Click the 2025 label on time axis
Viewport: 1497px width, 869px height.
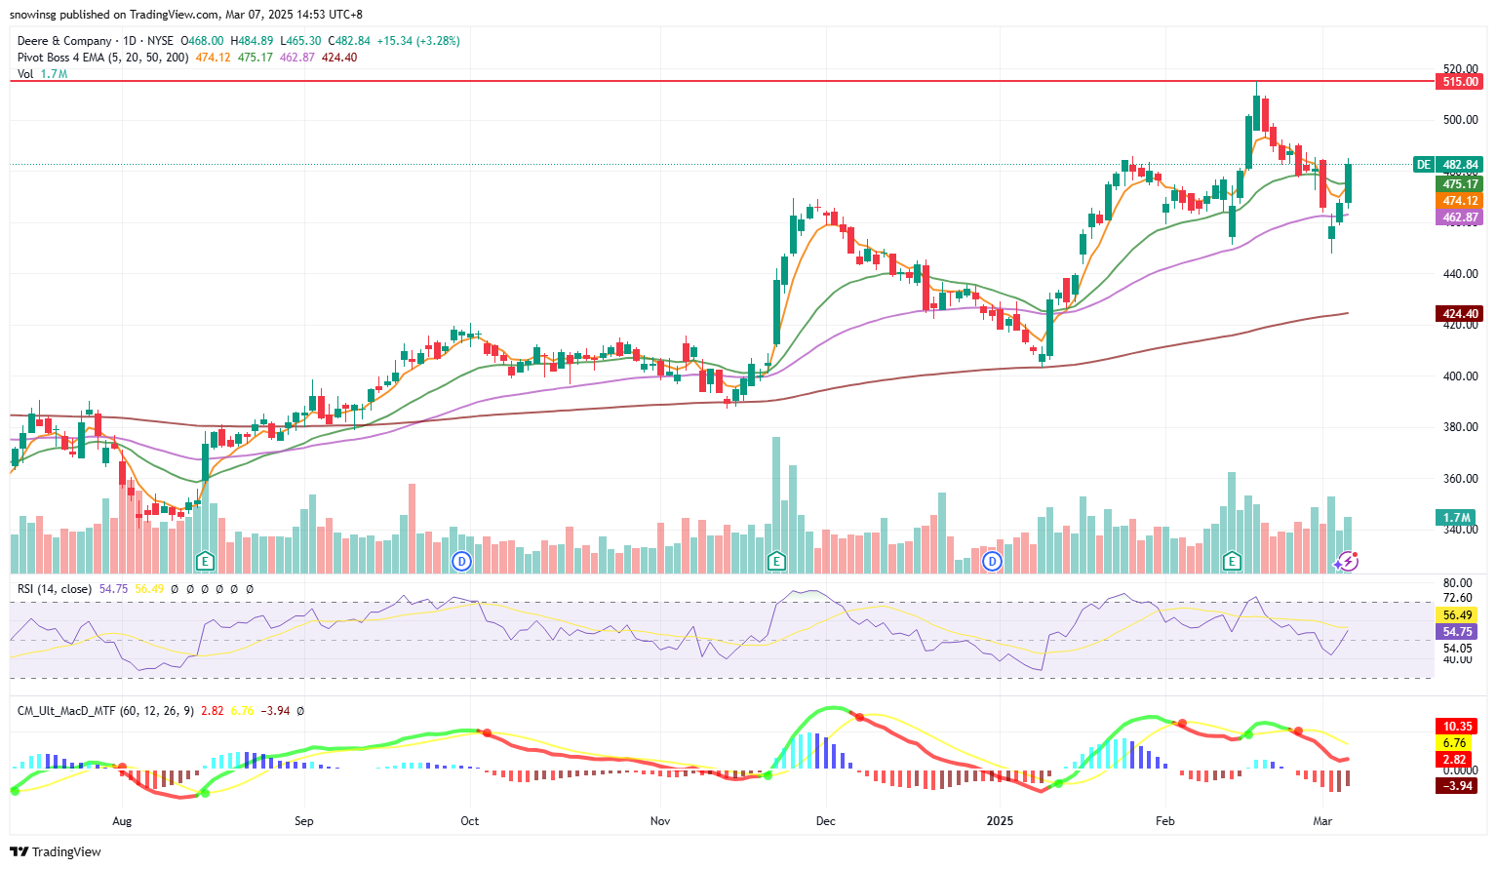click(x=1000, y=821)
